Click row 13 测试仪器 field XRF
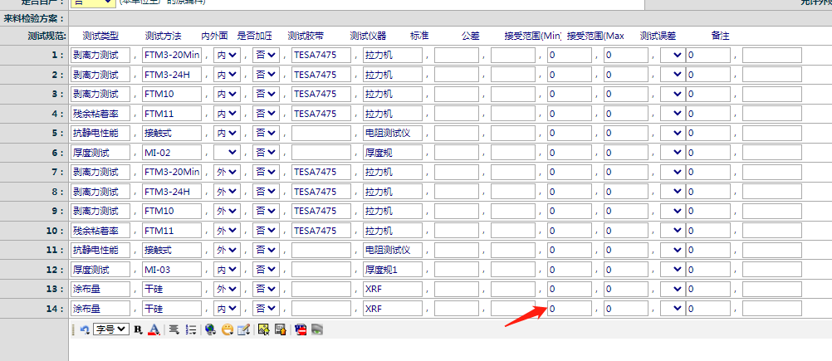 click(x=393, y=289)
